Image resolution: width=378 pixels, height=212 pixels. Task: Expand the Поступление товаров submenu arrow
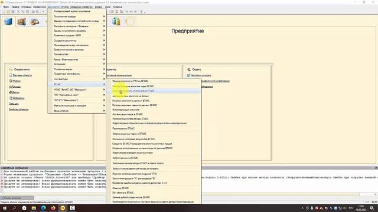104,16
